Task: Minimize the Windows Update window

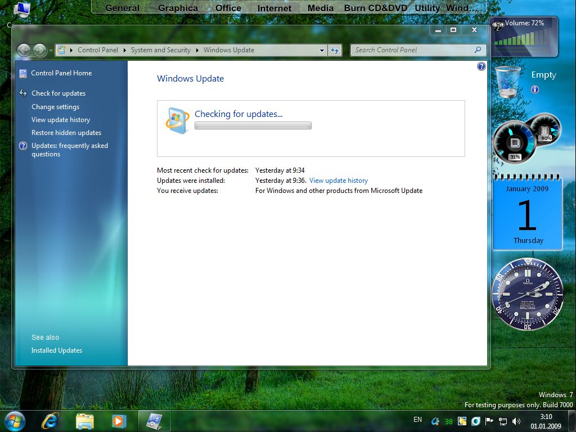Action: [438, 30]
